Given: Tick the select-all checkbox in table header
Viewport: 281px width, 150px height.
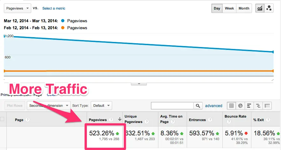Looking at the screenshot, I should point(3,119).
